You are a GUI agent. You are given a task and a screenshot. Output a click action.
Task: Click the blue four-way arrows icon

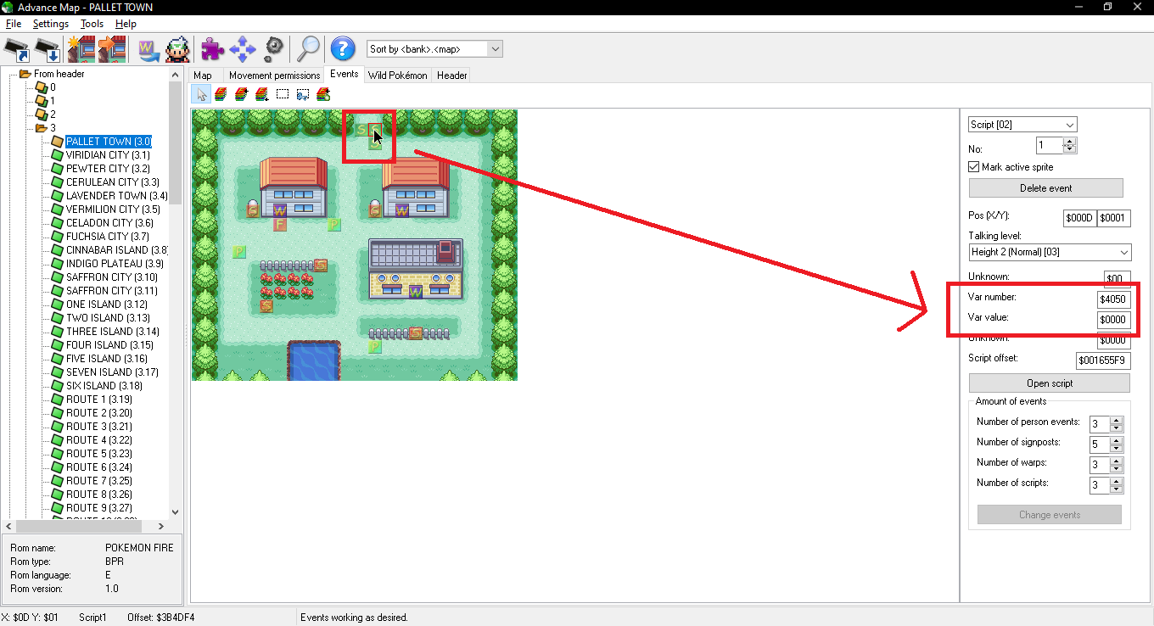pos(243,49)
